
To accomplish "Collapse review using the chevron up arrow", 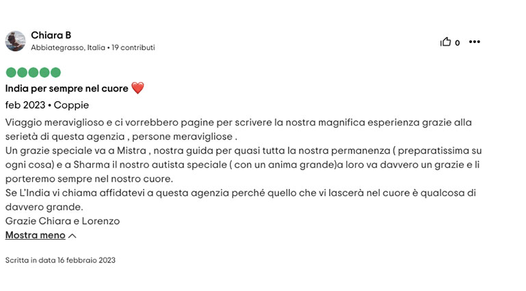I will coord(73,236).
